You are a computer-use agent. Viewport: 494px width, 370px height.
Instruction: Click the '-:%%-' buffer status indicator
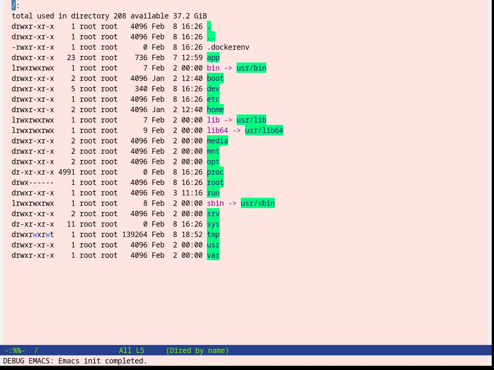click(x=15, y=351)
